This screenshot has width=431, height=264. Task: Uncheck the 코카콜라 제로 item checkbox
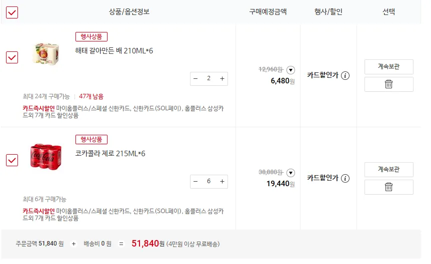coord(12,160)
